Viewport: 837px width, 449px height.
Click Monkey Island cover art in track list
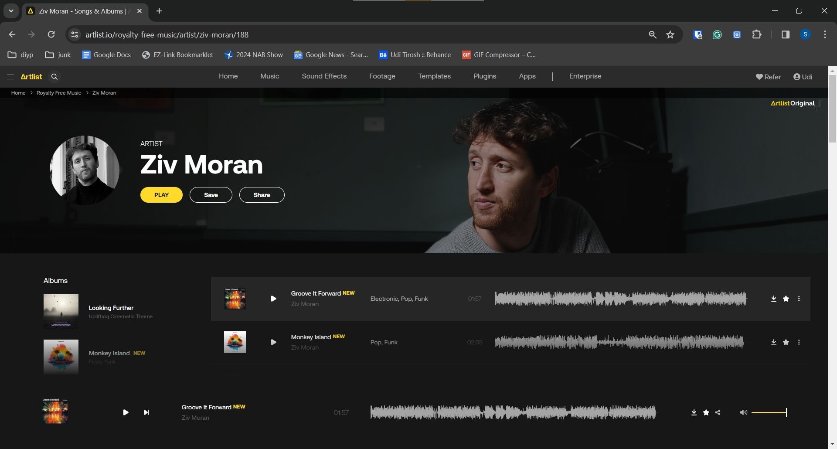click(x=235, y=342)
